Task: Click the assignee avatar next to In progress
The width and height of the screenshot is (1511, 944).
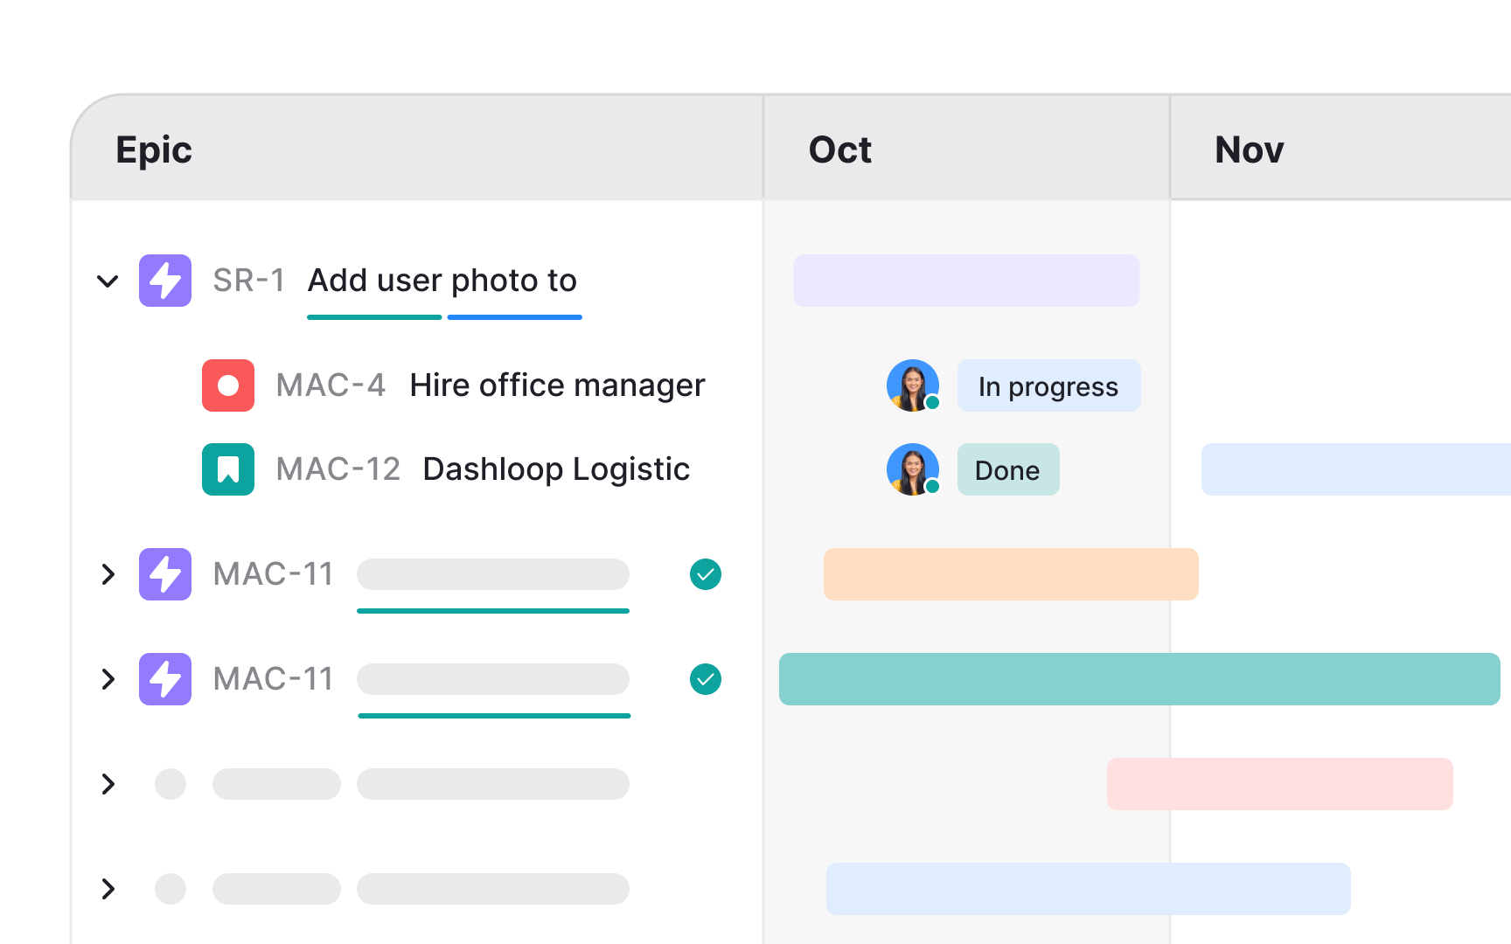Action: (913, 385)
